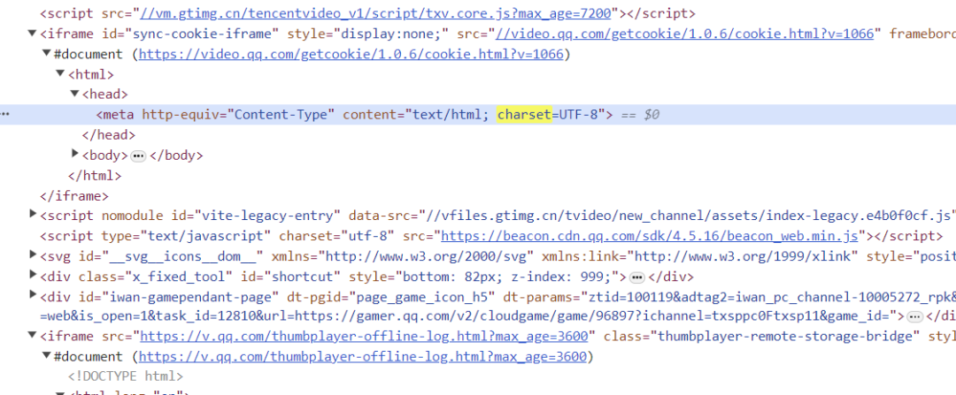Viewport: 956px width, 395px height.
Task: Expand the collapsed body element
Action: pyautogui.click(x=74, y=154)
